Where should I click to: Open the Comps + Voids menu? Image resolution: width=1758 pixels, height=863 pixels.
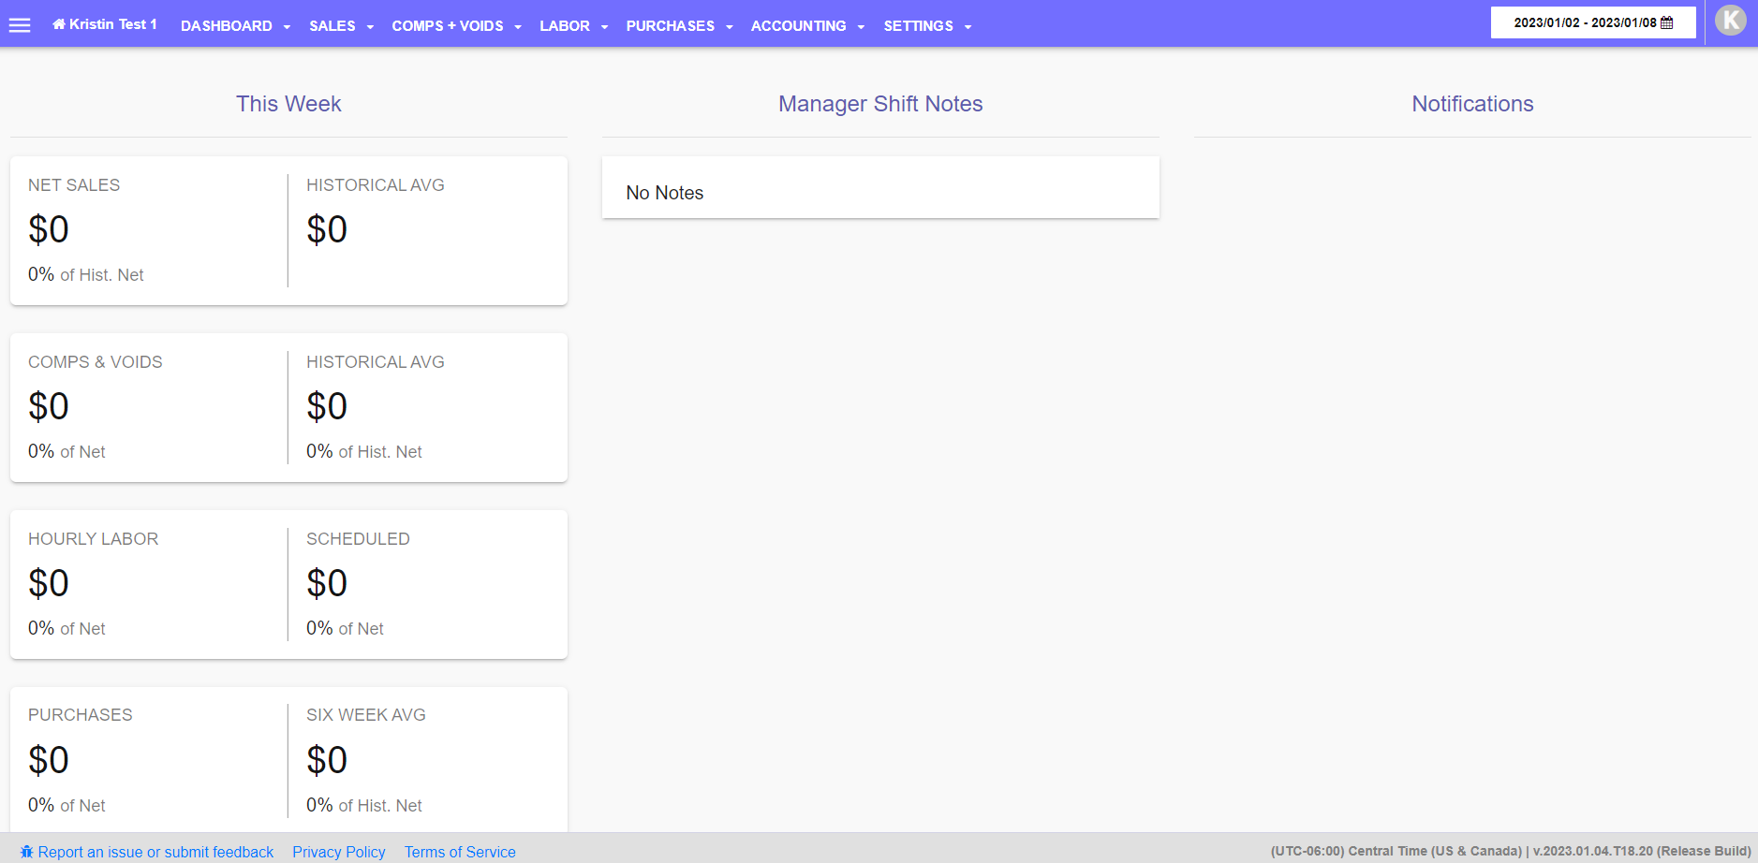pyautogui.click(x=448, y=26)
